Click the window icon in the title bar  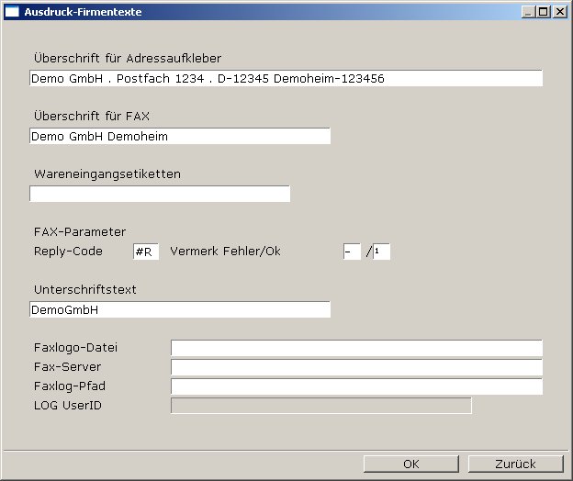[12, 12]
